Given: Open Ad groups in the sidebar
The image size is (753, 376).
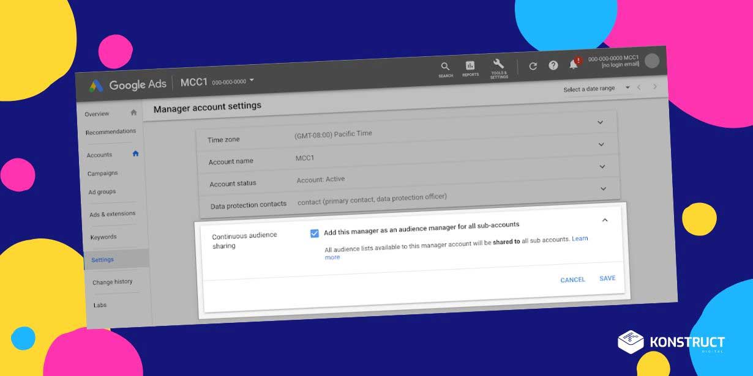Looking at the screenshot, I should pyautogui.click(x=102, y=191).
